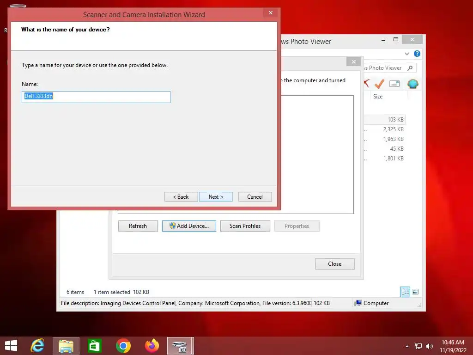Screen dimensions: 473x355
Task: Minimize the Explorer window
Action: coord(383,40)
